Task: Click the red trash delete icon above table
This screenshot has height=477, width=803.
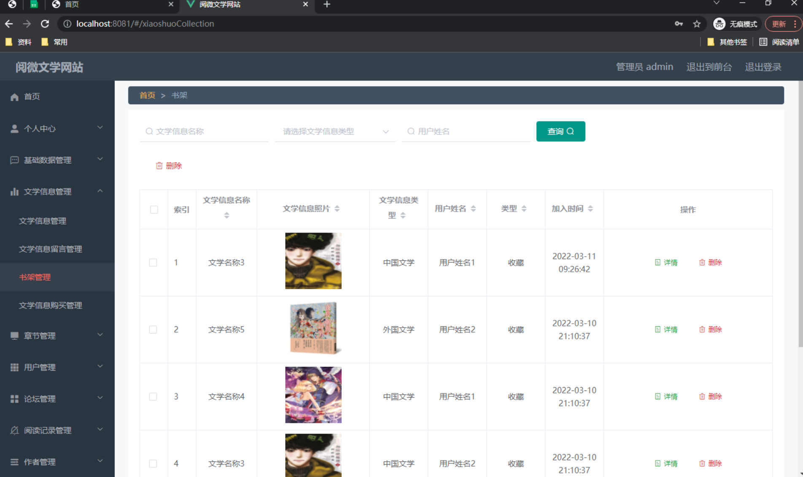Action: click(x=160, y=165)
